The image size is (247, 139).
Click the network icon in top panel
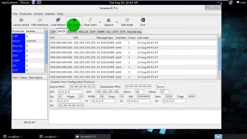point(231,2)
